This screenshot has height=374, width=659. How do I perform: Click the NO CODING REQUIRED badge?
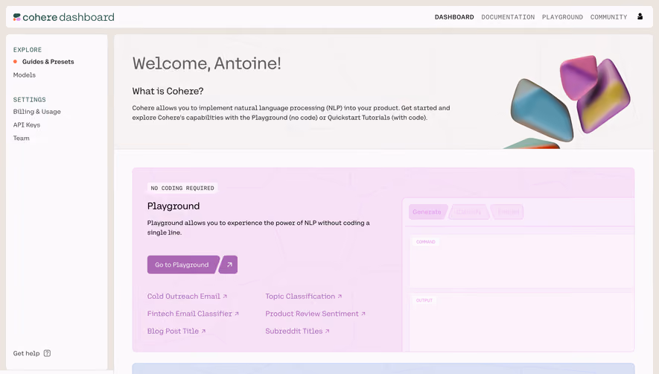[182, 188]
